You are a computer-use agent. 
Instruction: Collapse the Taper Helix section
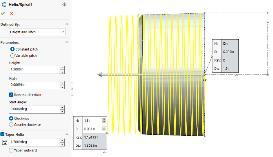[x=66, y=134]
